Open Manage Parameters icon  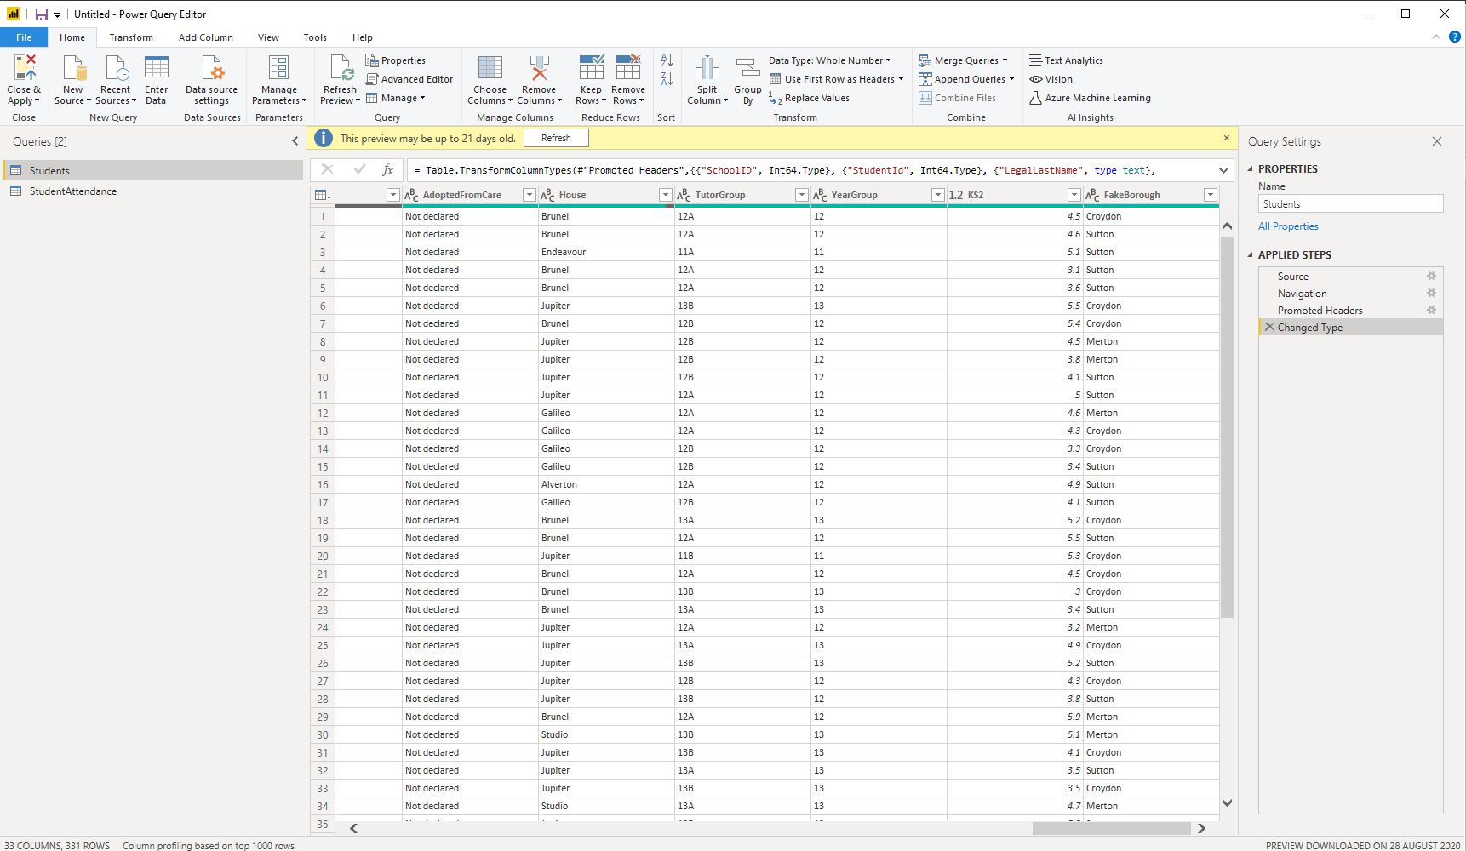278,67
